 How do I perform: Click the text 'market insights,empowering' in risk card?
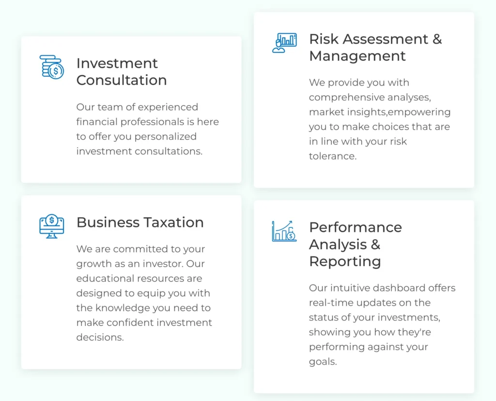coord(379,112)
